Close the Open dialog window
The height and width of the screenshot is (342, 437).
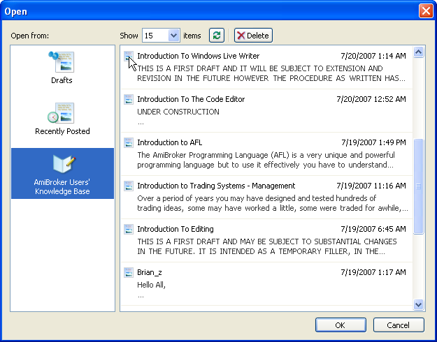point(425,10)
